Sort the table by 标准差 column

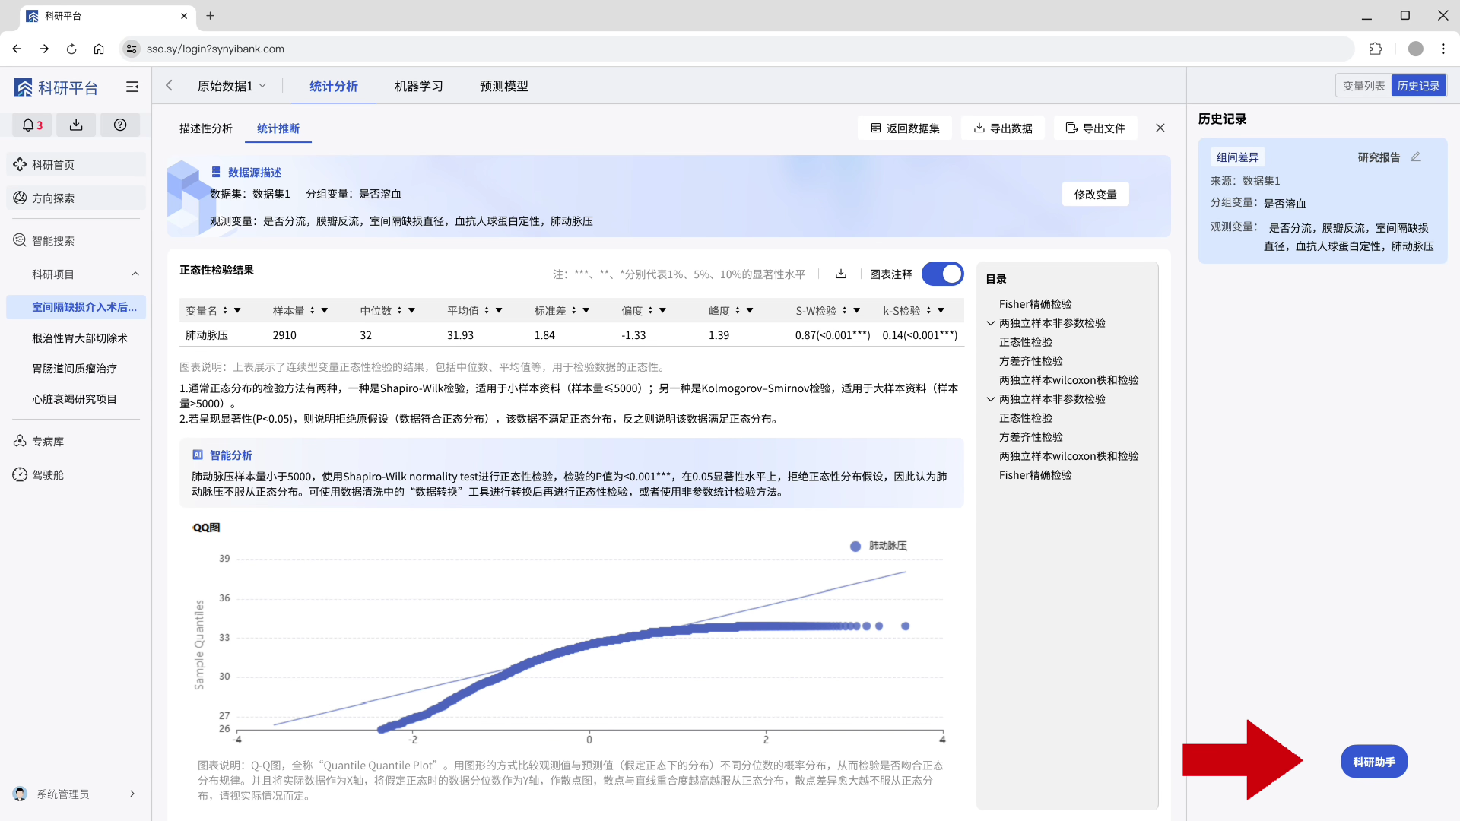coord(574,311)
